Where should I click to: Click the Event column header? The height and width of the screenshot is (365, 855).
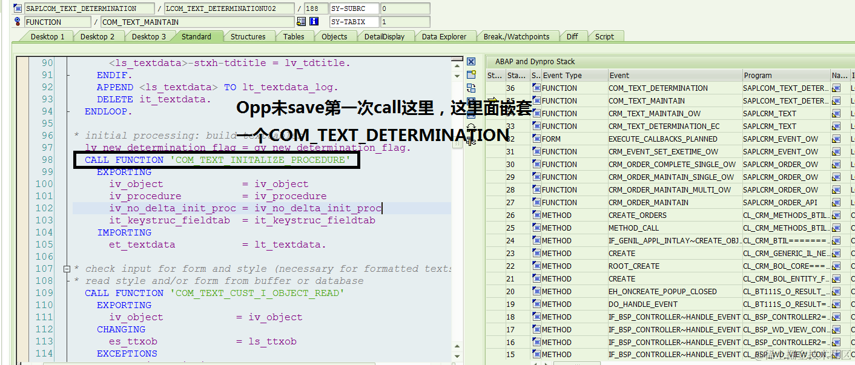click(x=675, y=76)
